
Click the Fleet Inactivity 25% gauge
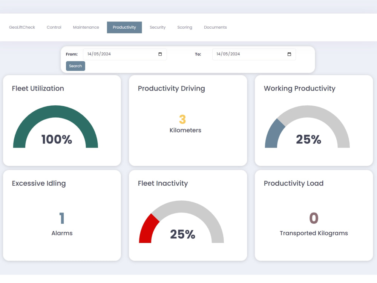pyautogui.click(x=181, y=221)
